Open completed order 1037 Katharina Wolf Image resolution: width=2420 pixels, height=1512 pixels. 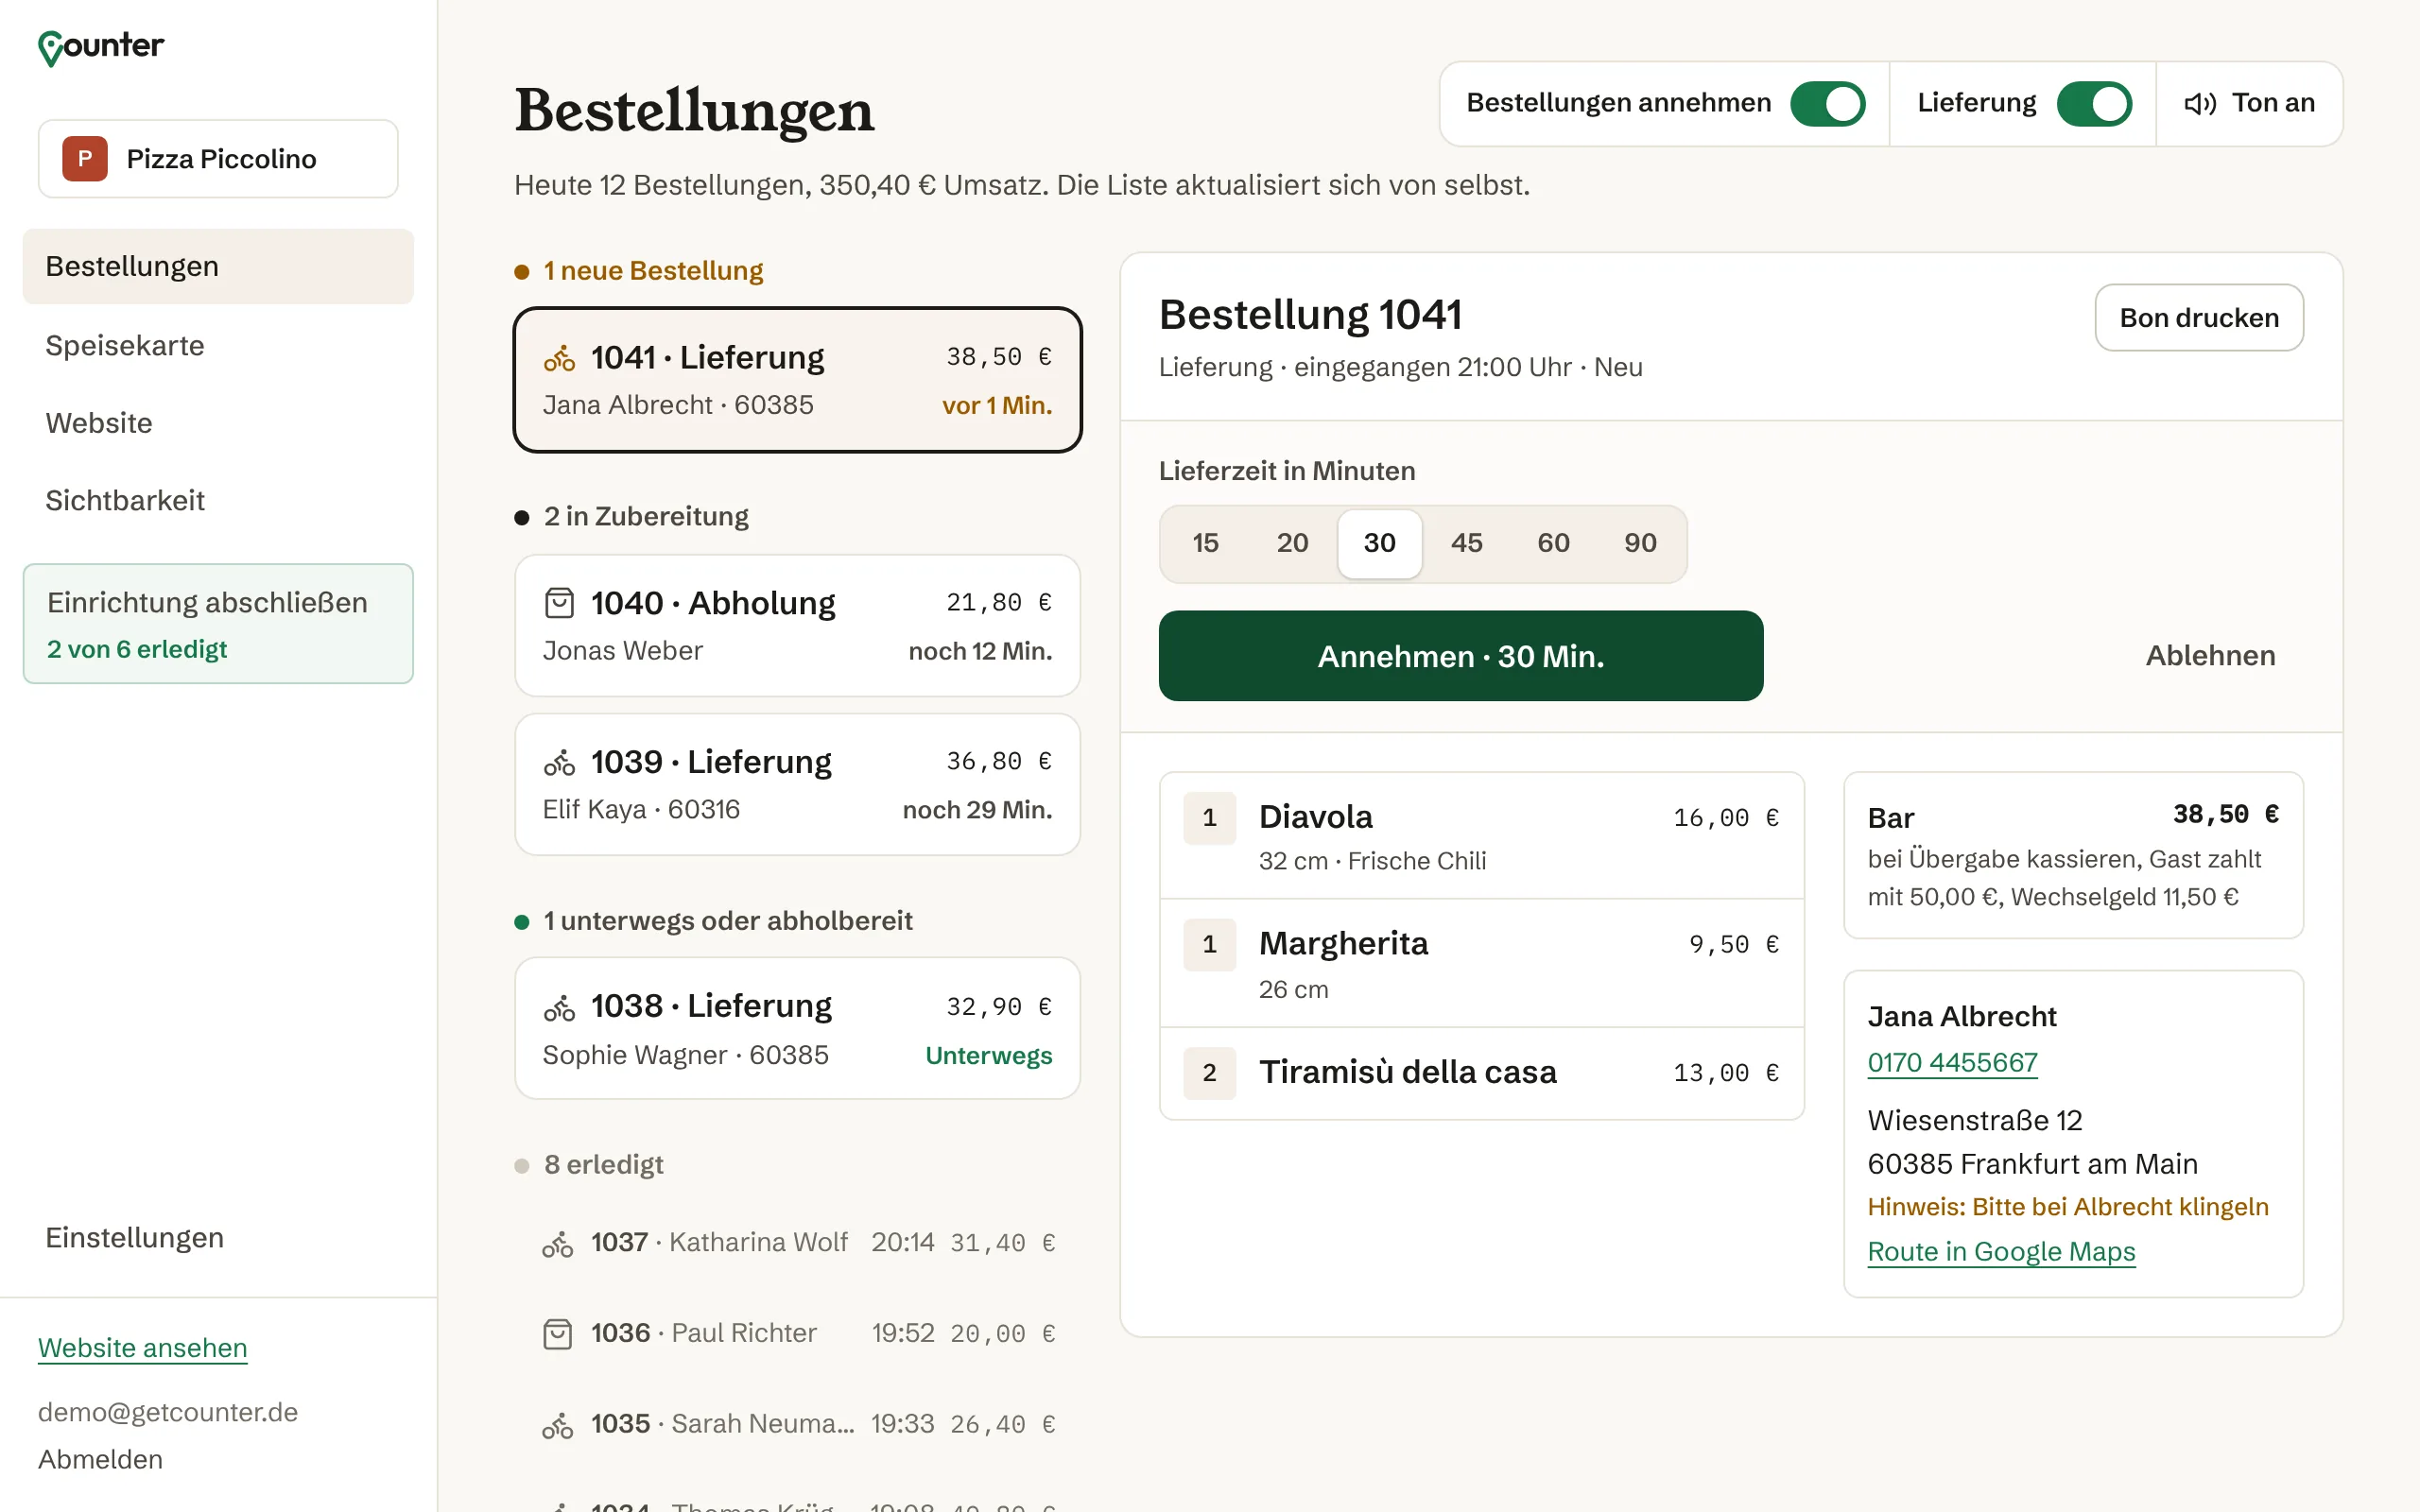click(797, 1243)
